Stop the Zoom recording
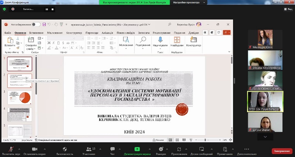This screenshot has width=295, height=157. 52,9
